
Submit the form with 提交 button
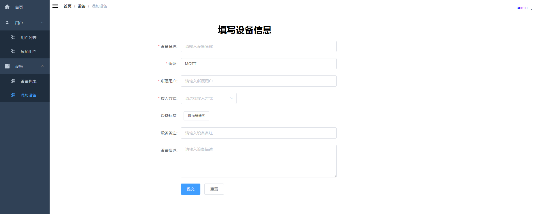[191, 189]
